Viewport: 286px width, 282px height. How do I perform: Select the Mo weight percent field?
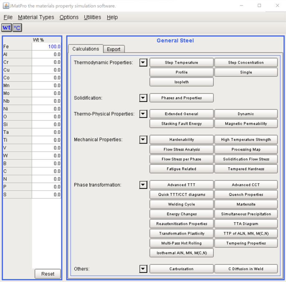(46, 93)
